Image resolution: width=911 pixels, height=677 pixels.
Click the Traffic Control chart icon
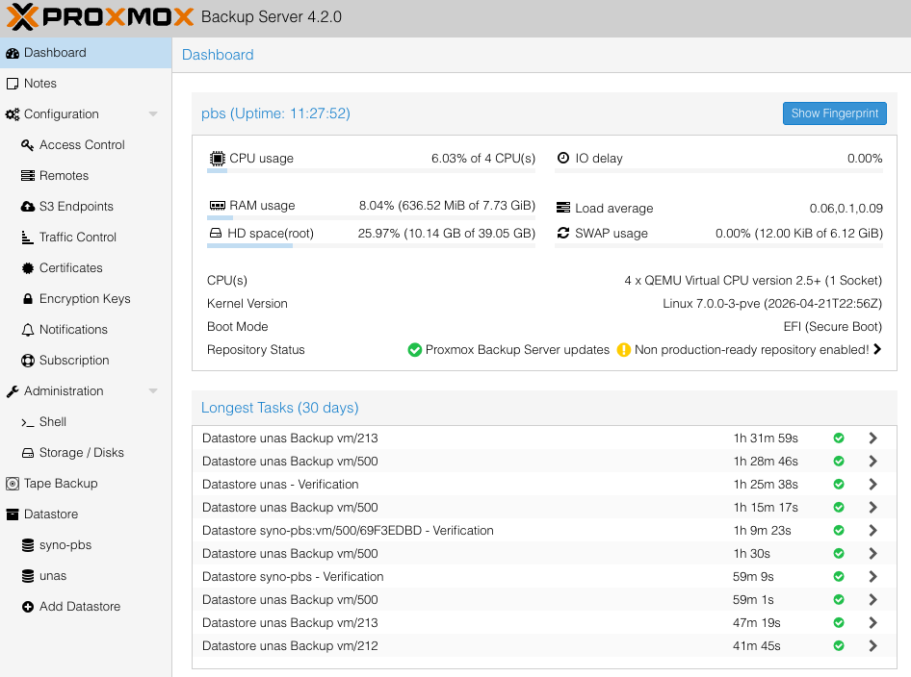[x=27, y=238]
